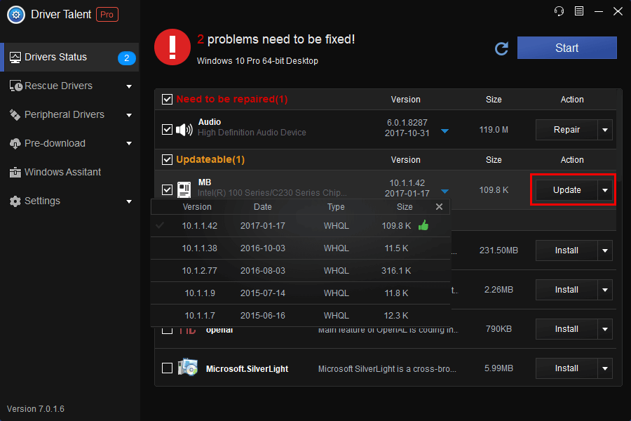This screenshot has width=631, height=421.
Task: Open the Repair button dropdown arrow
Action: pos(605,130)
